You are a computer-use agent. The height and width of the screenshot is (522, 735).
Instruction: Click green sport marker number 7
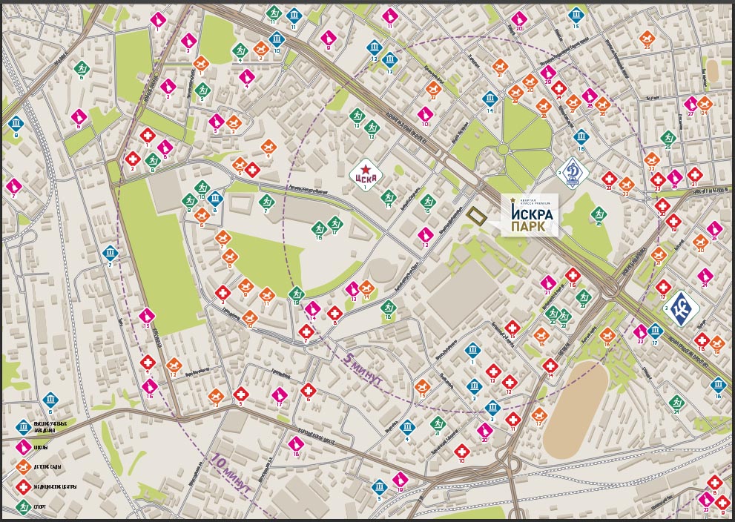266,202
